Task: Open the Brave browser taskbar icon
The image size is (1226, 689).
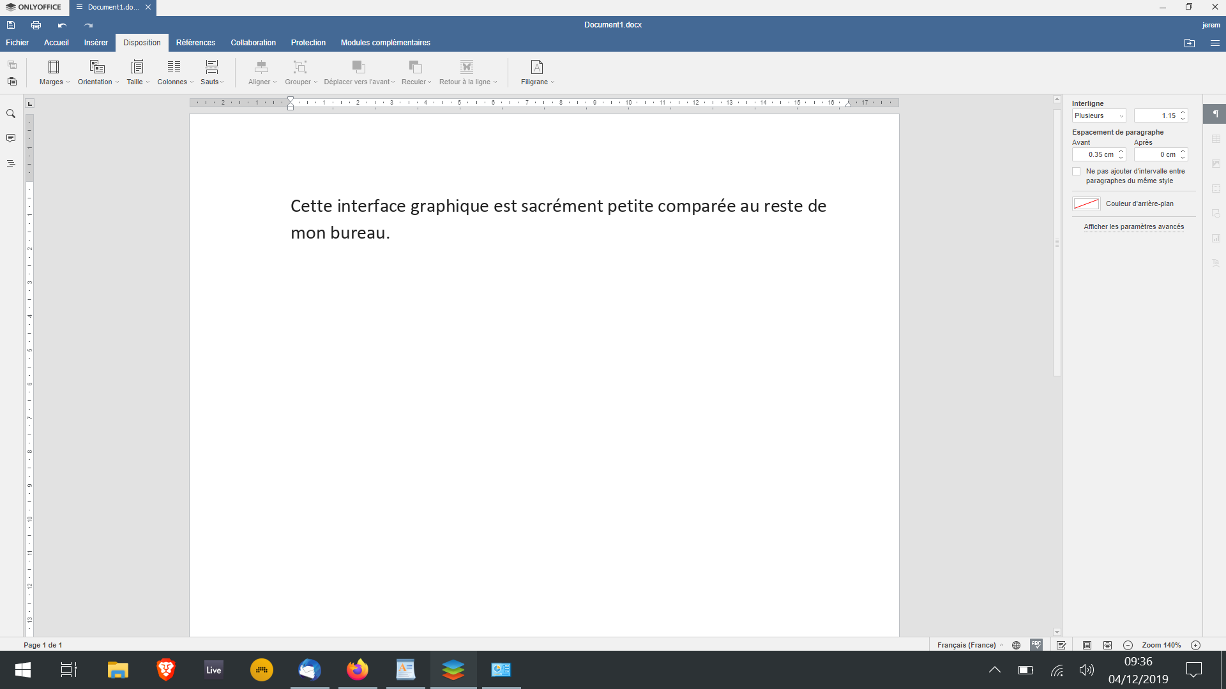Action: pyautogui.click(x=166, y=670)
